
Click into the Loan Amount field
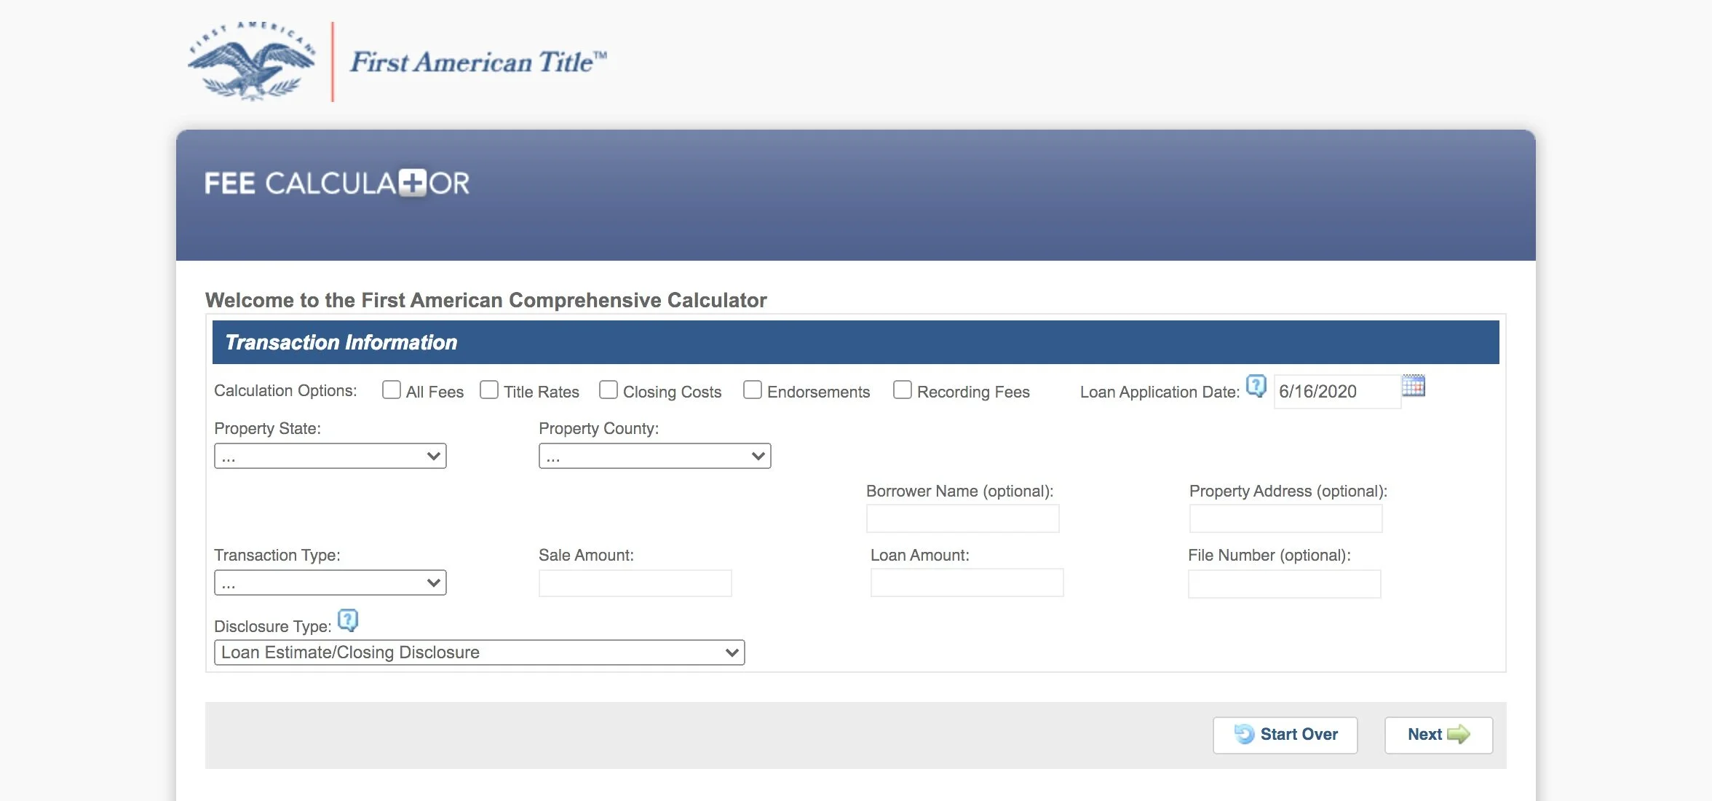[x=967, y=583]
